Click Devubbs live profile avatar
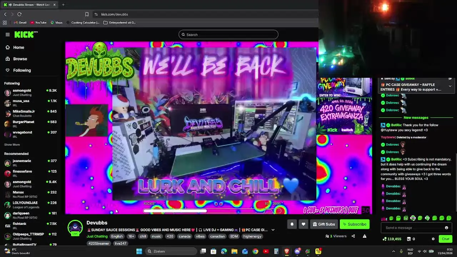Viewport: 457px width, 257px height. [x=75, y=228]
